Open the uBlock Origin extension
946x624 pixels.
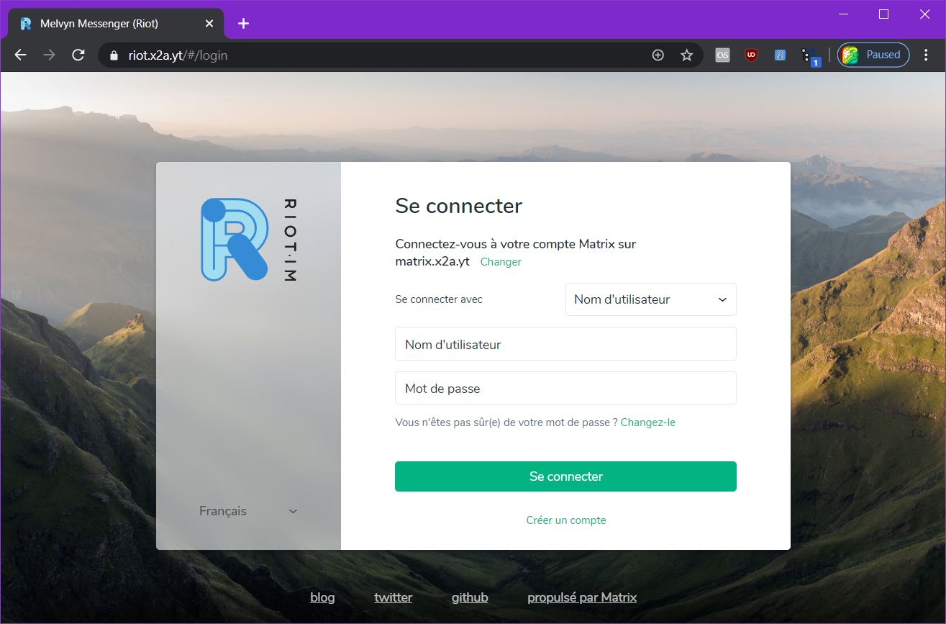[x=751, y=55]
